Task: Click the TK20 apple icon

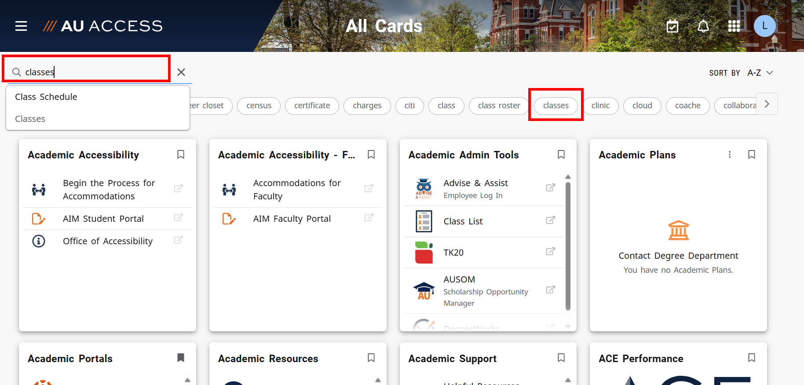Action: pos(424,253)
